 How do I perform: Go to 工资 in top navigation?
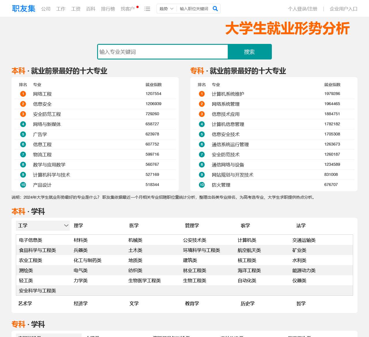[76, 9]
